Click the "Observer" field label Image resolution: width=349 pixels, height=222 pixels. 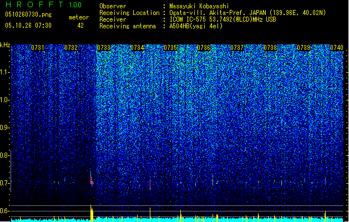click(x=113, y=6)
